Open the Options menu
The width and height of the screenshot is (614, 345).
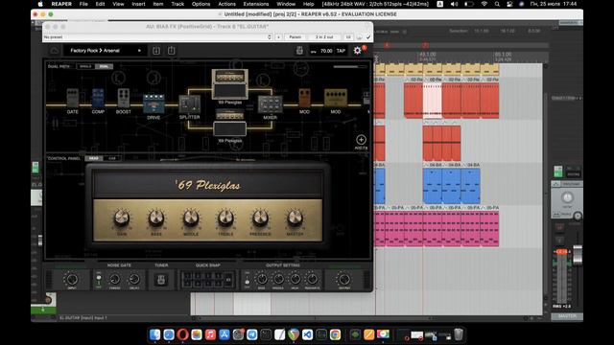[x=201, y=4]
